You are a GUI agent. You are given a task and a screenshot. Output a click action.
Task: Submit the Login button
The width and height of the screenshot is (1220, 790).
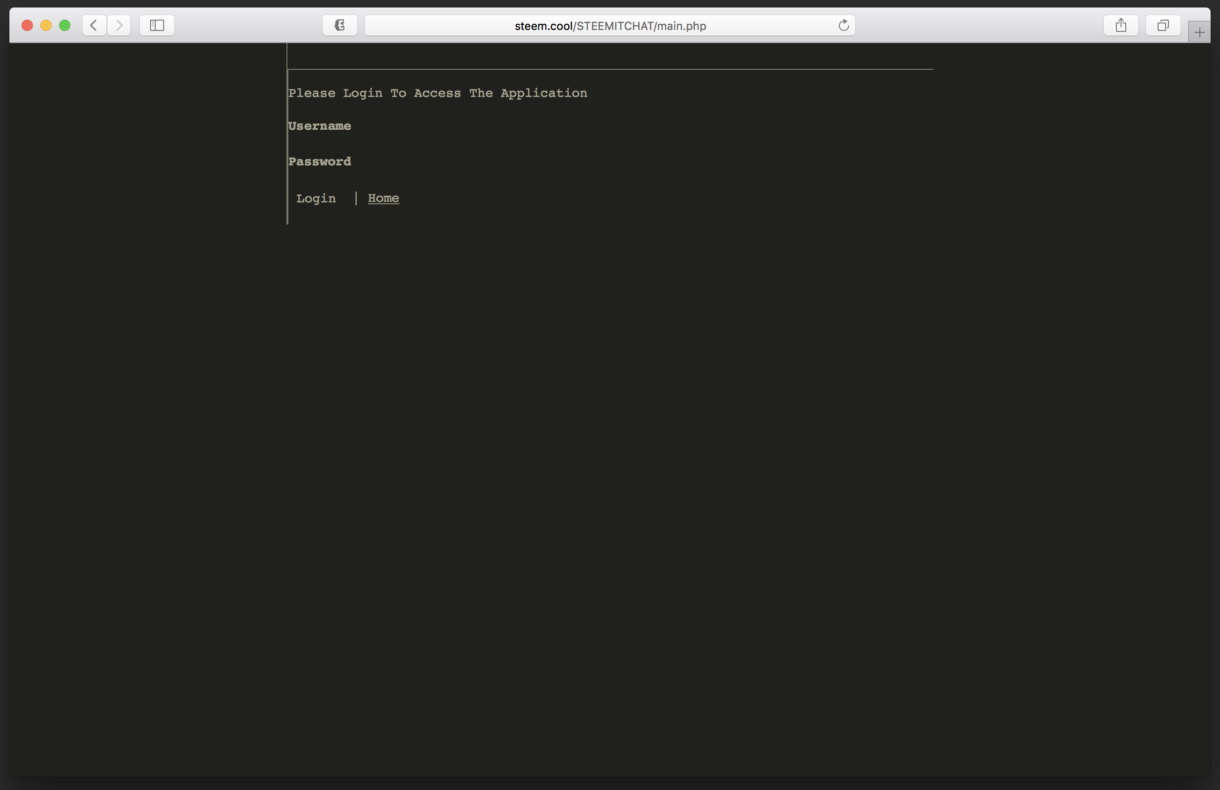316,198
